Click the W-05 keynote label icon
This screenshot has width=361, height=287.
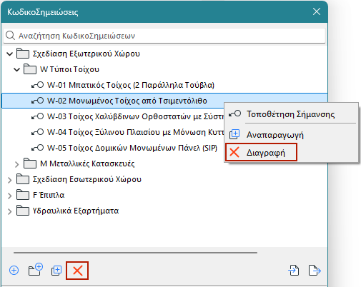(37, 148)
